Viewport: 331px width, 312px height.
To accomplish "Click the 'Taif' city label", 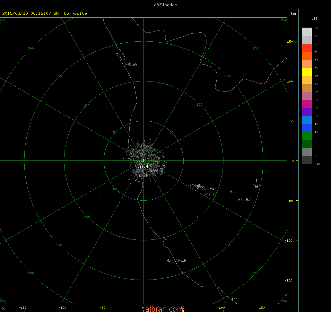I will [x=257, y=186].
